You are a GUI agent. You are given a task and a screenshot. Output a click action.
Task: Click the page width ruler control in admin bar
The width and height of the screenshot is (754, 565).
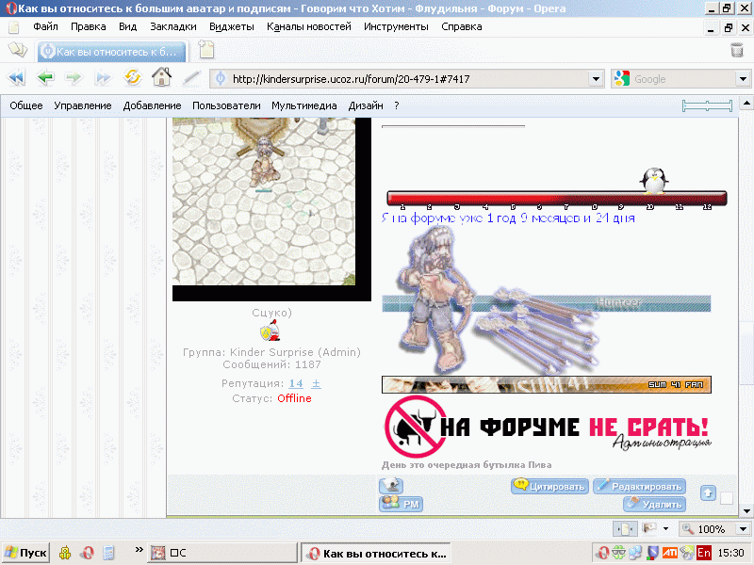coord(707,105)
